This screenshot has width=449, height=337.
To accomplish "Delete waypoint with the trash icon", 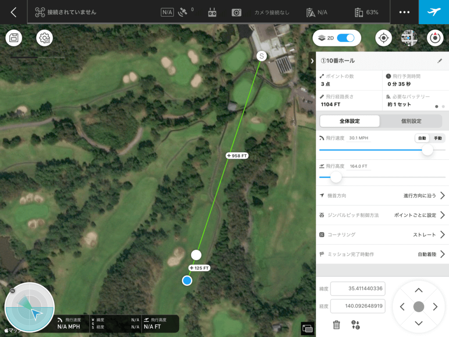I will click(x=336, y=325).
